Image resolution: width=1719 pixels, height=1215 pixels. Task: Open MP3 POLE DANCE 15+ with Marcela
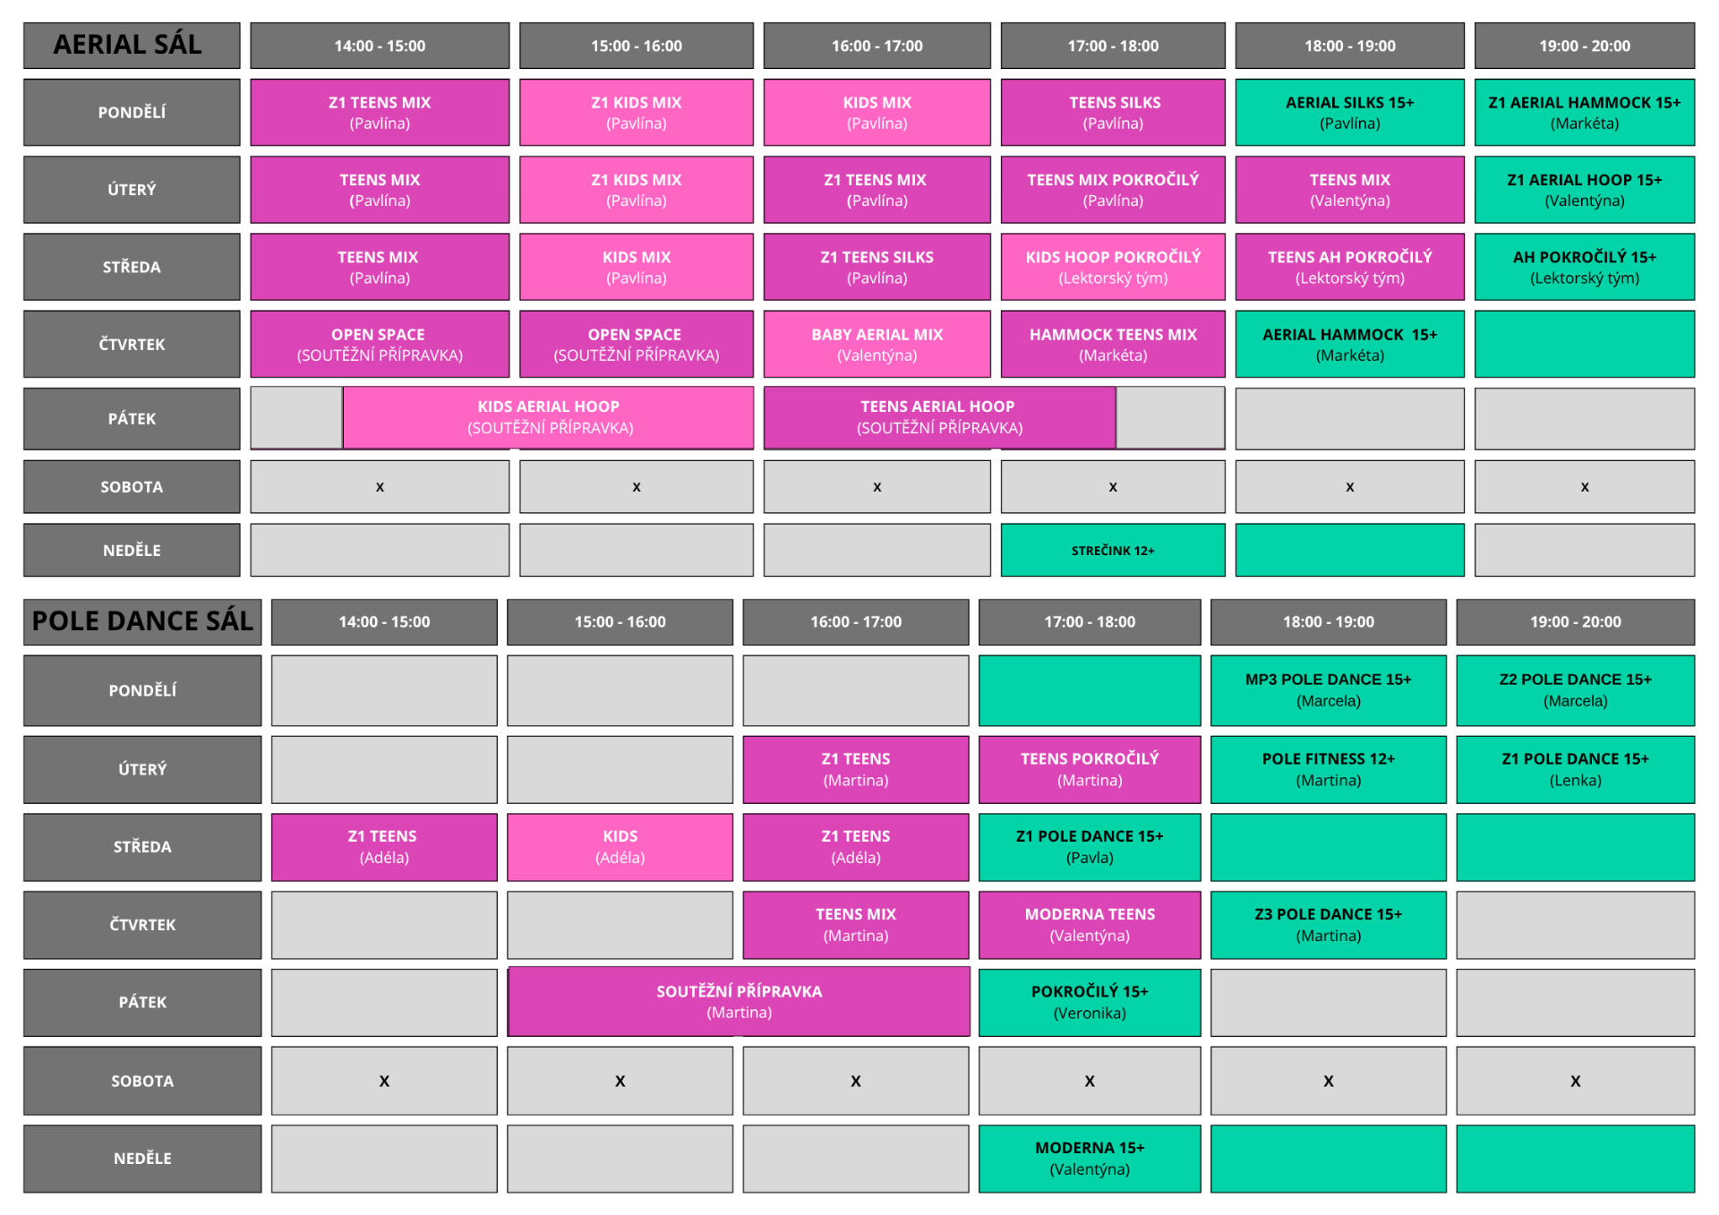click(1328, 689)
